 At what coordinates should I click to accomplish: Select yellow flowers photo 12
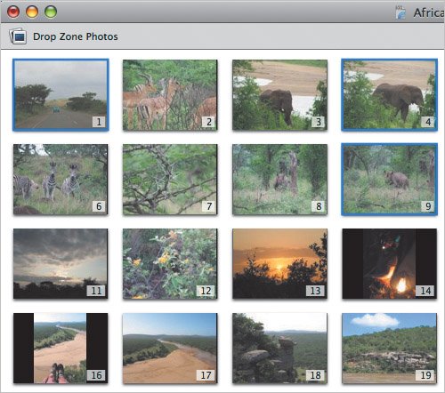point(170,263)
